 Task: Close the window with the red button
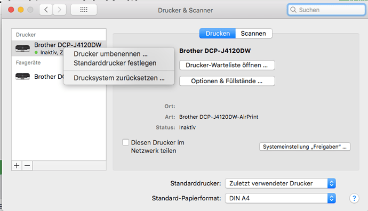pyautogui.click(x=11, y=10)
